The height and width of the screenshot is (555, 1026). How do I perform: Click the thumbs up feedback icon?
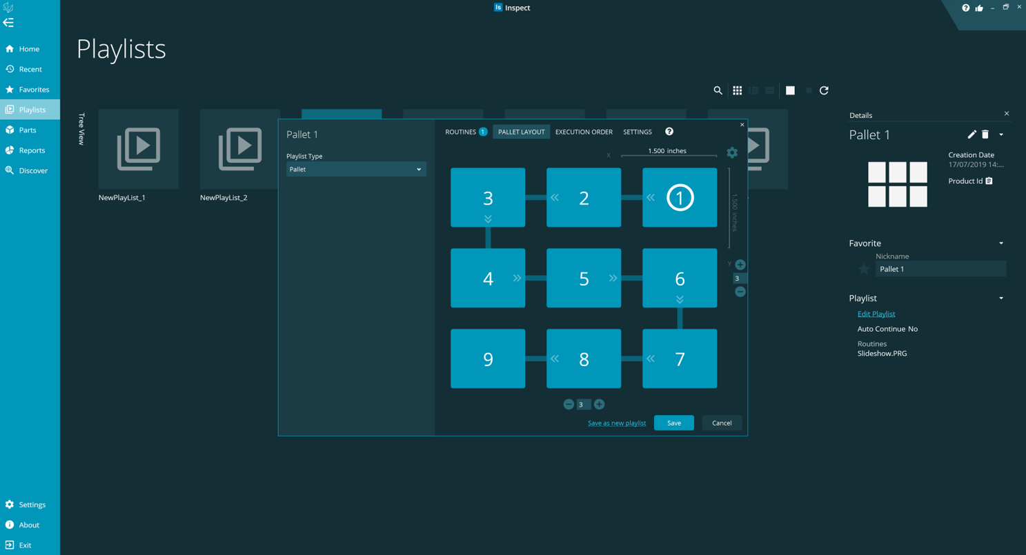(x=979, y=8)
